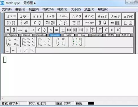Insert the less-than-or-equal symbol
This screenshot has width=138, height=107.
51,30
